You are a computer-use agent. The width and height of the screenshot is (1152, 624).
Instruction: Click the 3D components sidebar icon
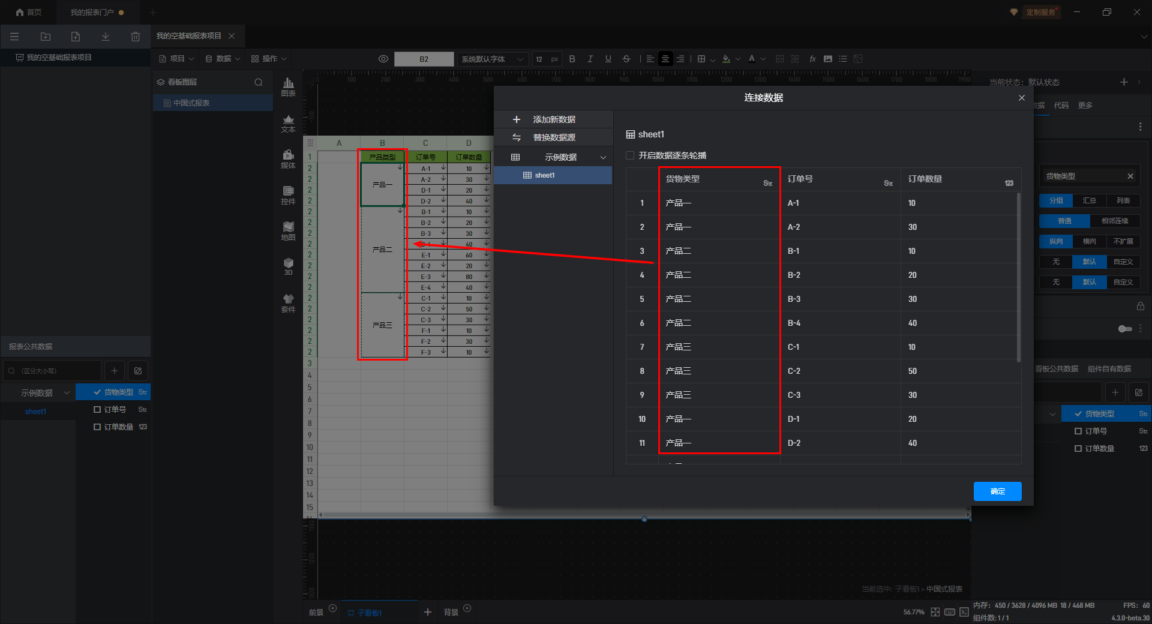coord(288,267)
